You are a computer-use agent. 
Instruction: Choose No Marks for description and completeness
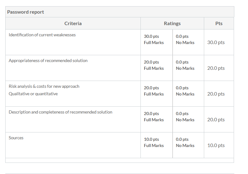(x=188, y=119)
